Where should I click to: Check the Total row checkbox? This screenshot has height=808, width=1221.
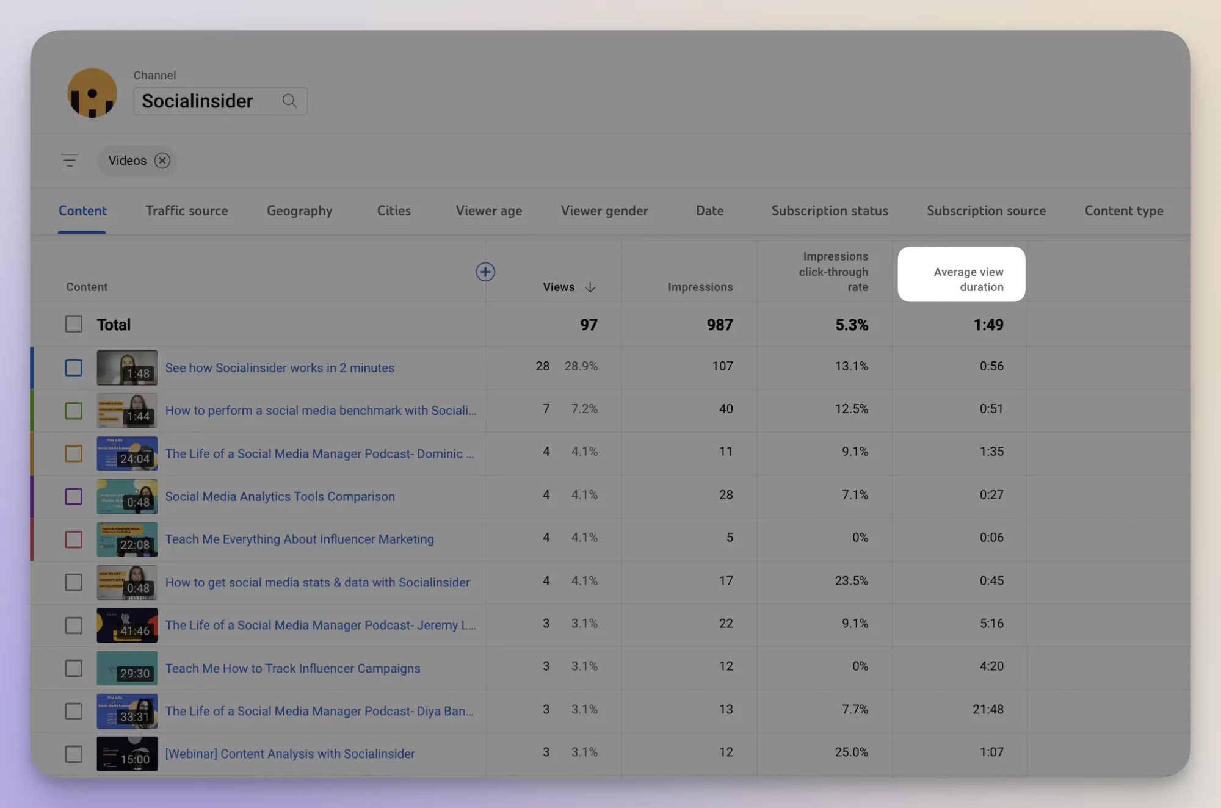coord(74,324)
